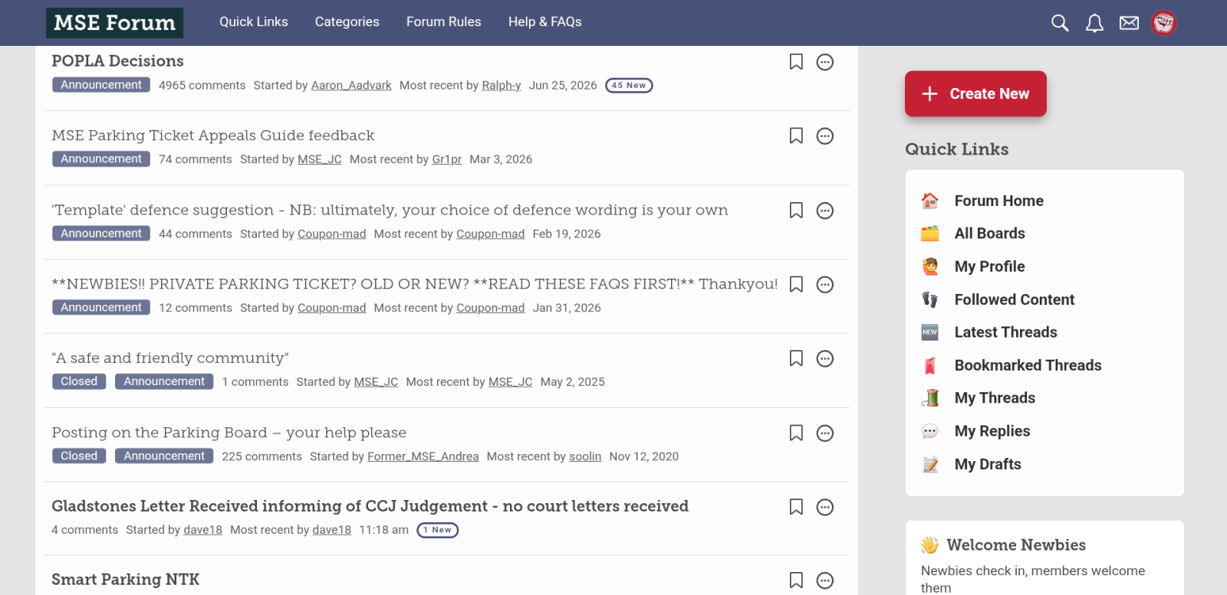Open the inbox envelope icon
1227x595 pixels.
point(1129,23)
